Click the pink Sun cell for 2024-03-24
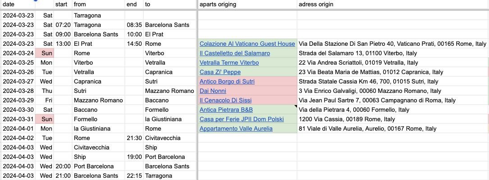The image size is (489, 180). click(x=44, y=53)
